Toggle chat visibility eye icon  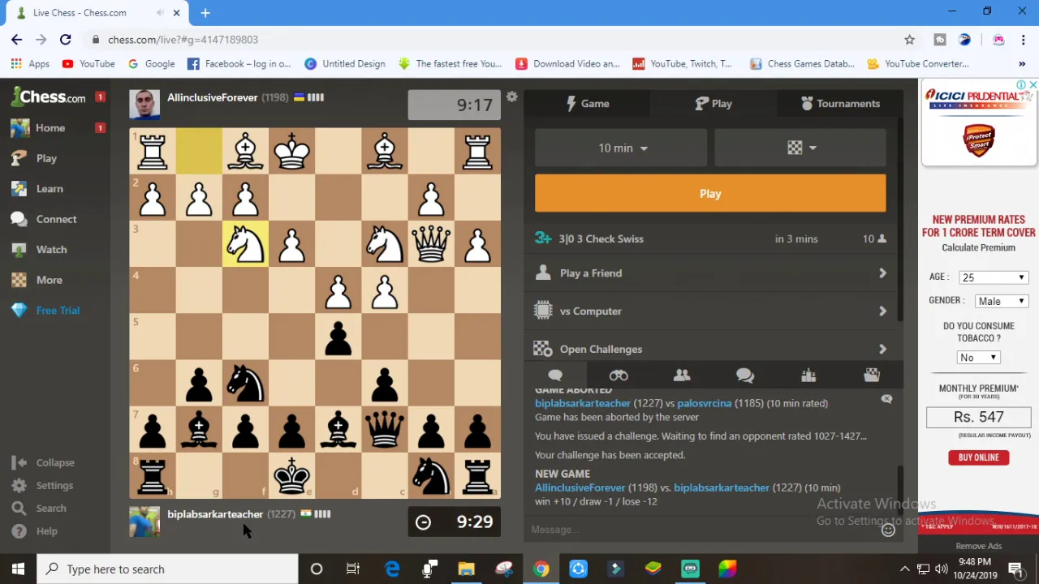tap(886, 399)
